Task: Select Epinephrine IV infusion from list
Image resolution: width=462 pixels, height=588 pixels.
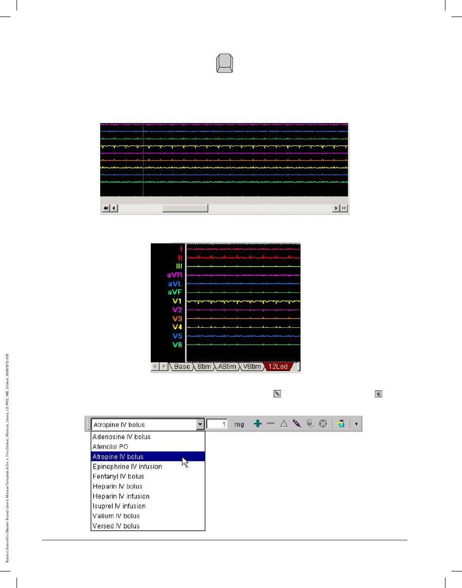Action: [x=148, y=466]
